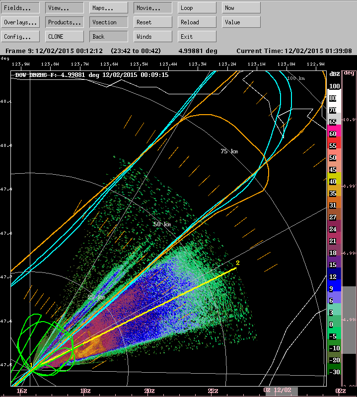The width and height of the screenshot is (357, 397).
Task: Click the 20z time axis marker
Action: [149, 391]
